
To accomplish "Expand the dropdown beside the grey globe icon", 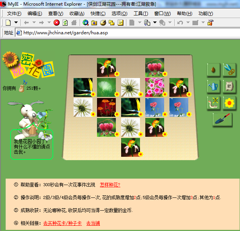I will coord(170,23).
